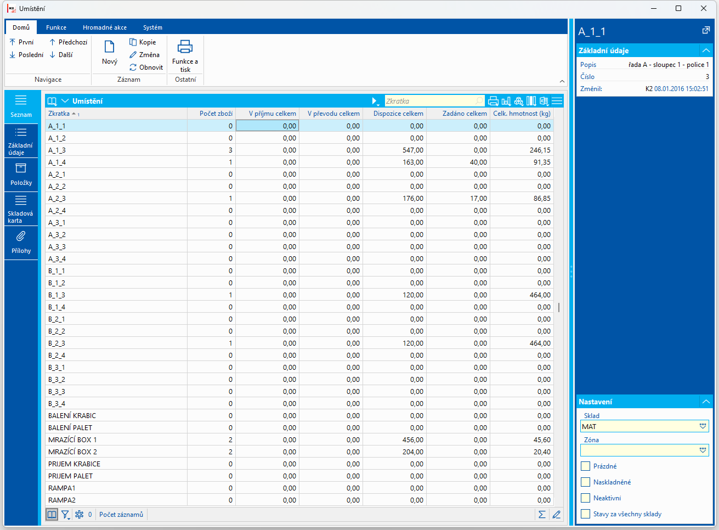This screenshot has height=530, width=719.
Task: Collapse the Základní údaje panel
Action: pyautogui.click(x=706, y=50)
